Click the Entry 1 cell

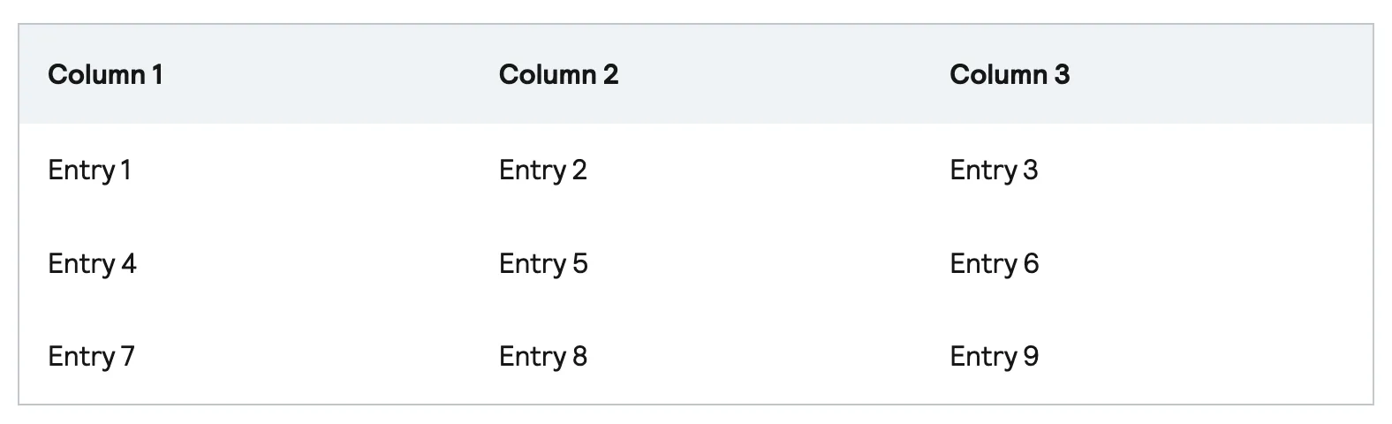pyautogui.click(x=90, y=170)
